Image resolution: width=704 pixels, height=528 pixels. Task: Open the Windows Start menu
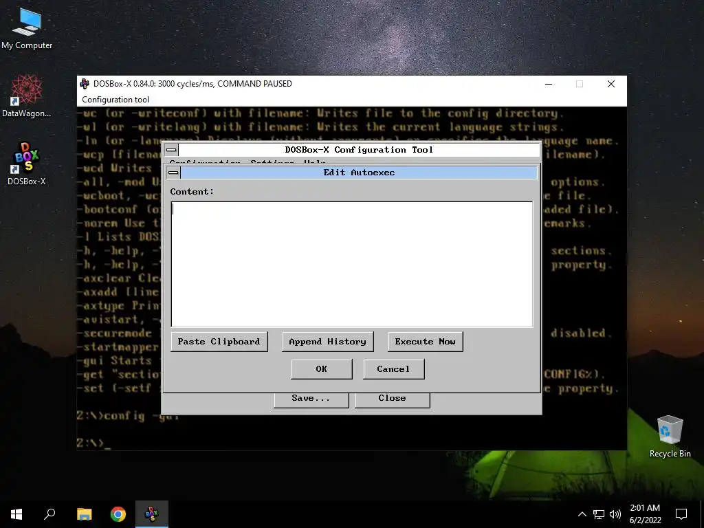16,514
